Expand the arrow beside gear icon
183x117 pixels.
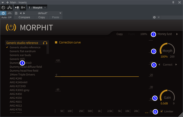(x=159, y=17)
